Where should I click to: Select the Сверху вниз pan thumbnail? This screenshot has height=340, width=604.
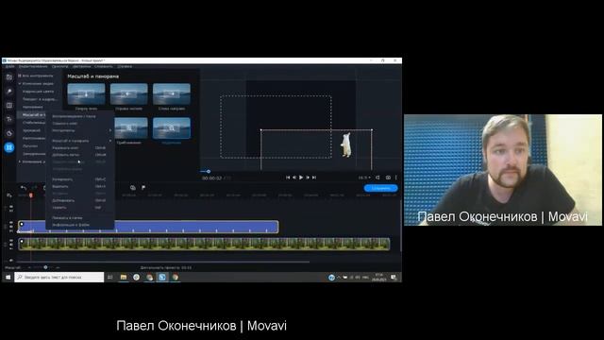(x=86, y=93)
